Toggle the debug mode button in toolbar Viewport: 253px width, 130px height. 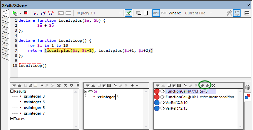tap(237, 13)
